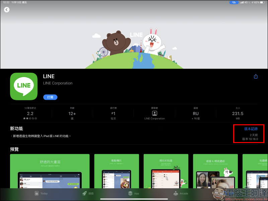Tap the 12+ age rating
268x201 pixels.
[72, 114]
